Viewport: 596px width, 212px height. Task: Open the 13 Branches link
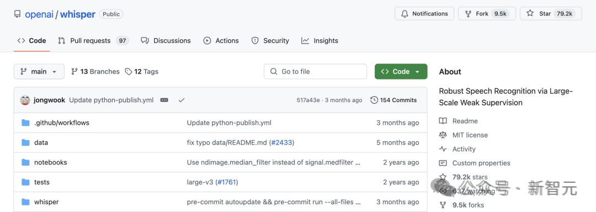coord(95,71)
